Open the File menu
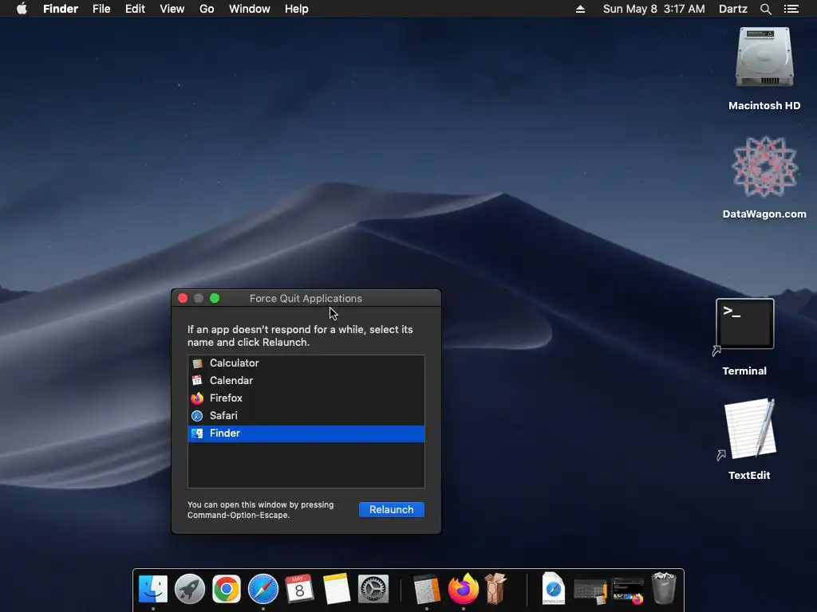The height and width of the screenshot is (612, 817). pyautogui.click(x=101, y=9)
